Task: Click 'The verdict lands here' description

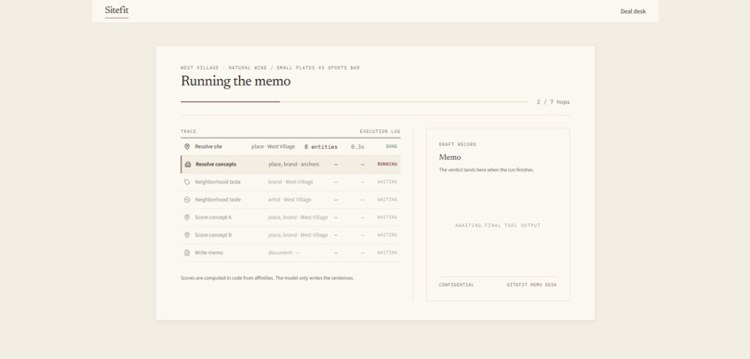Action: point(487,169)
